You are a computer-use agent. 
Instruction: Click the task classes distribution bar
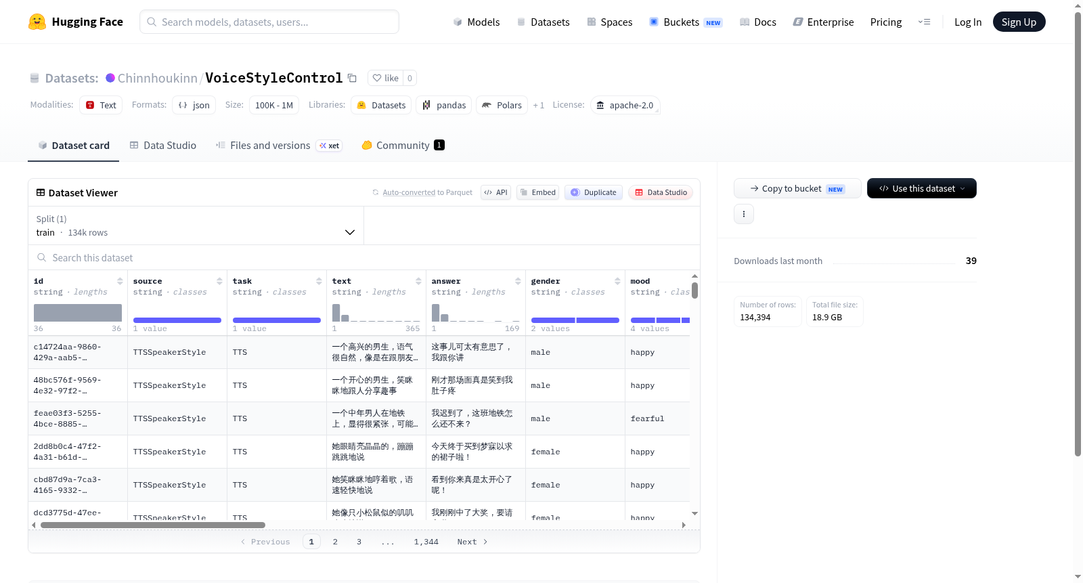point(277,320)
